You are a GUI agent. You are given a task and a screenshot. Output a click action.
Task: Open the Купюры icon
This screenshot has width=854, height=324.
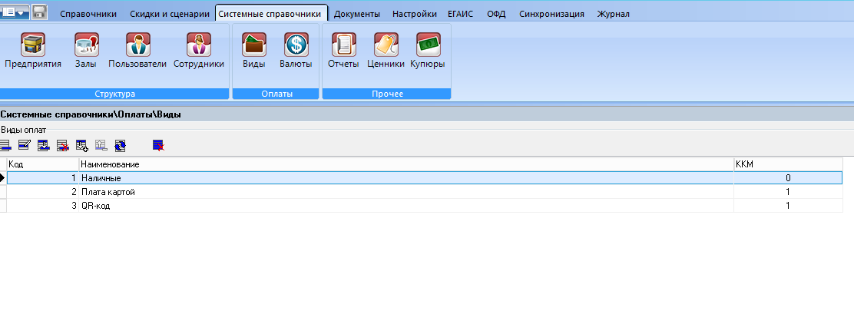tap(428, 44)
